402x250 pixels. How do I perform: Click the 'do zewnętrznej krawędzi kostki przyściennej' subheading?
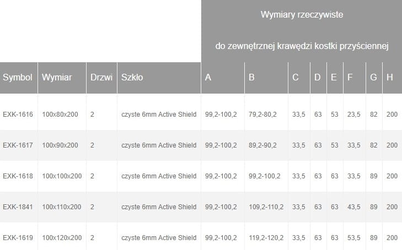click(302, 46)
